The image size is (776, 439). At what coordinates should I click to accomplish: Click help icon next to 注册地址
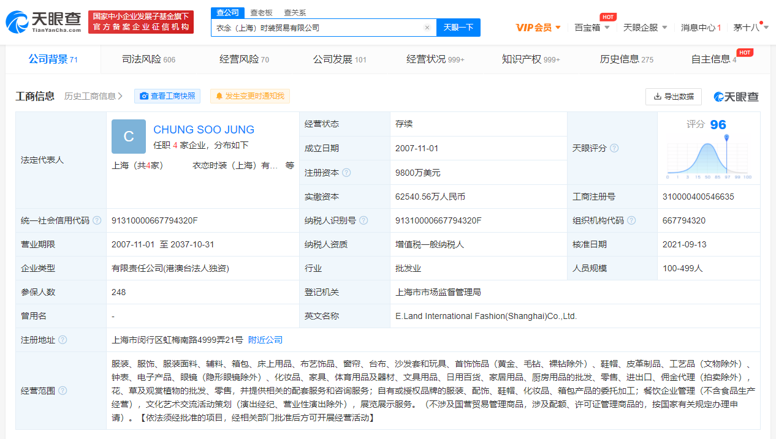pyautogui.click(x=63, y=340)
